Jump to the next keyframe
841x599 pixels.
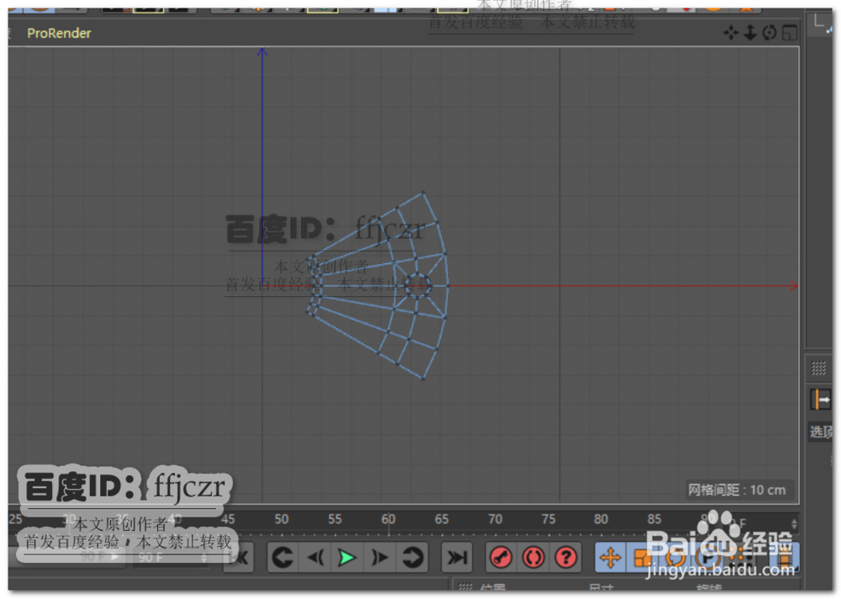[x=412, y=559]
